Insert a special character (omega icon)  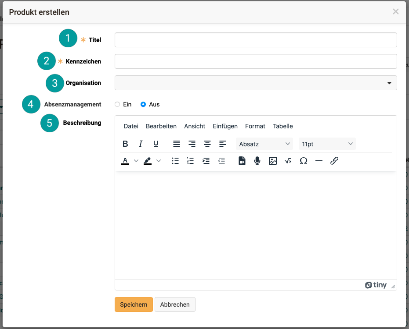coord(304,161)
